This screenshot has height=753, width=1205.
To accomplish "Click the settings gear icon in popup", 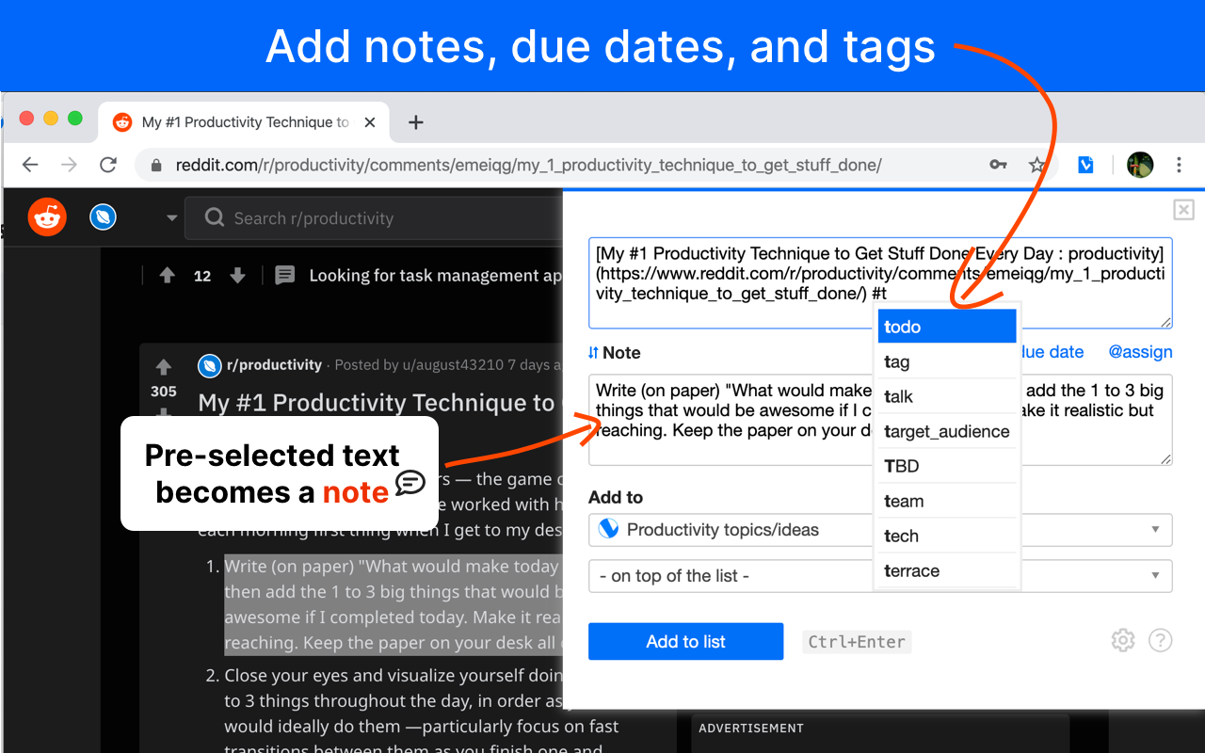I will point(1122,641).
